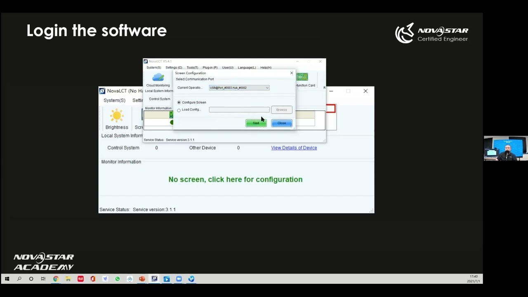Launch Google Chrome from the taskbar
This screenshot has width=528, height=297.
click(x=56, y=279)
